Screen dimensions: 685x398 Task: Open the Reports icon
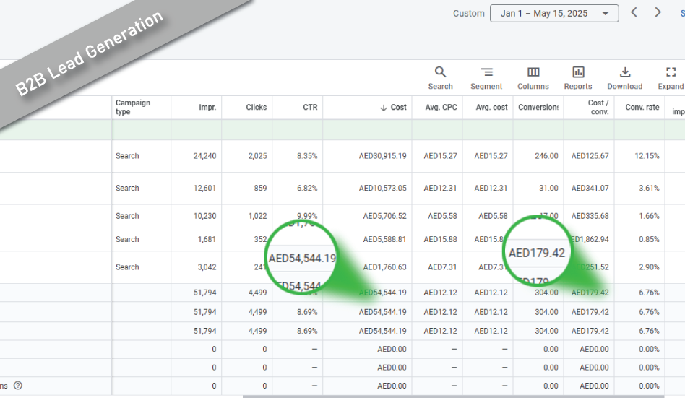point(578,73)
